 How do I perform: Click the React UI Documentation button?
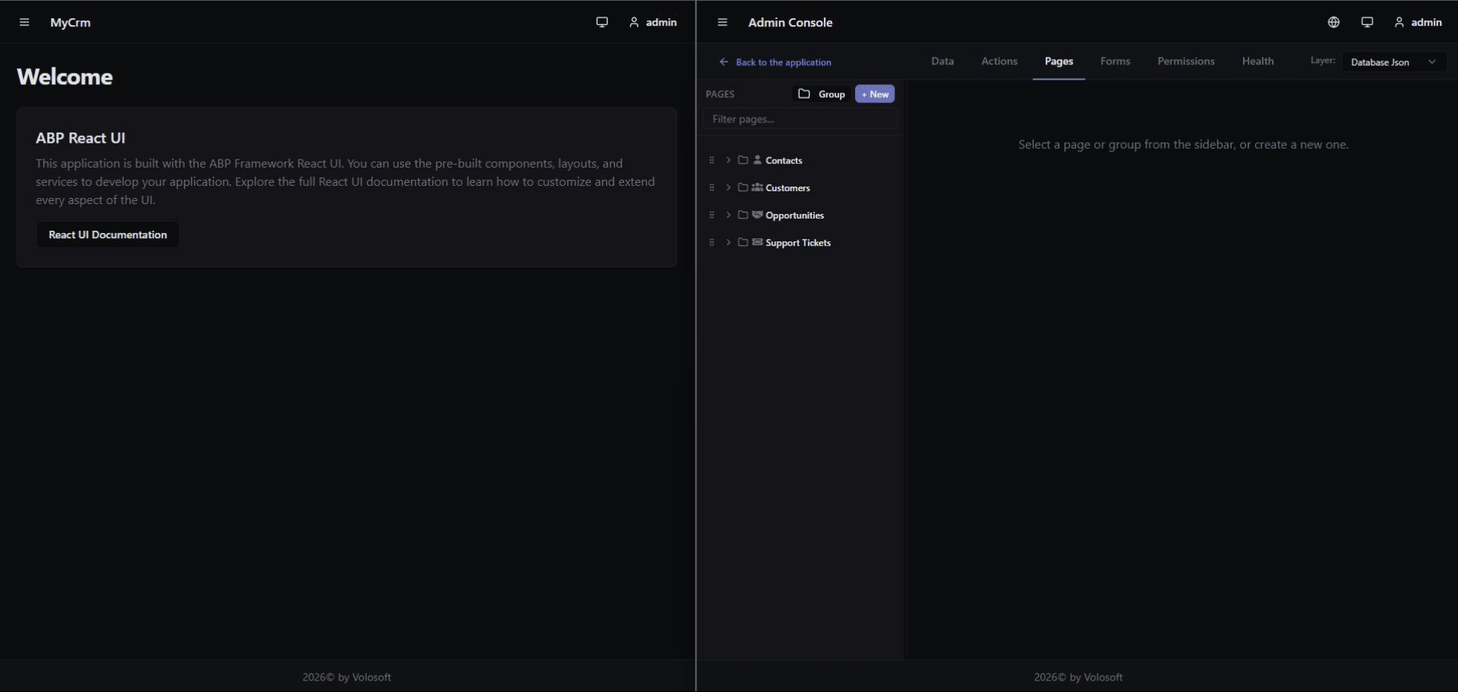(x=108, y=234)
